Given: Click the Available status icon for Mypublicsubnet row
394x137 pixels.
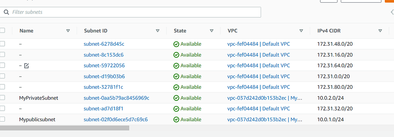Looking at the screenshot, I should pyautogui.click(x=176, y=120).
